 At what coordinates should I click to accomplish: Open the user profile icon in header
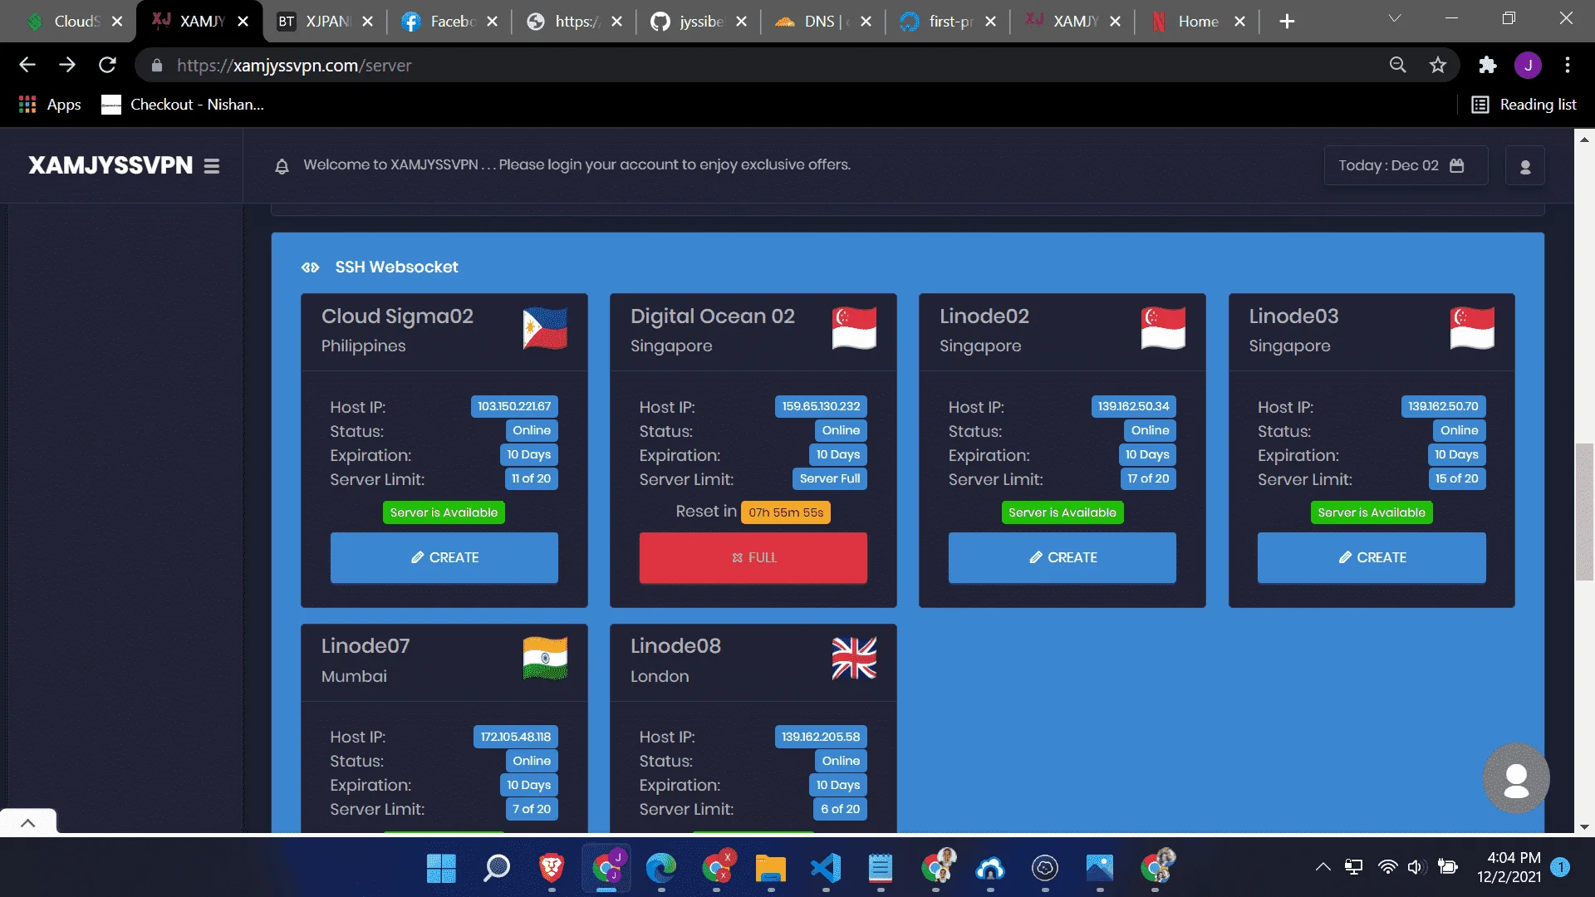[x=1525, y=166]
